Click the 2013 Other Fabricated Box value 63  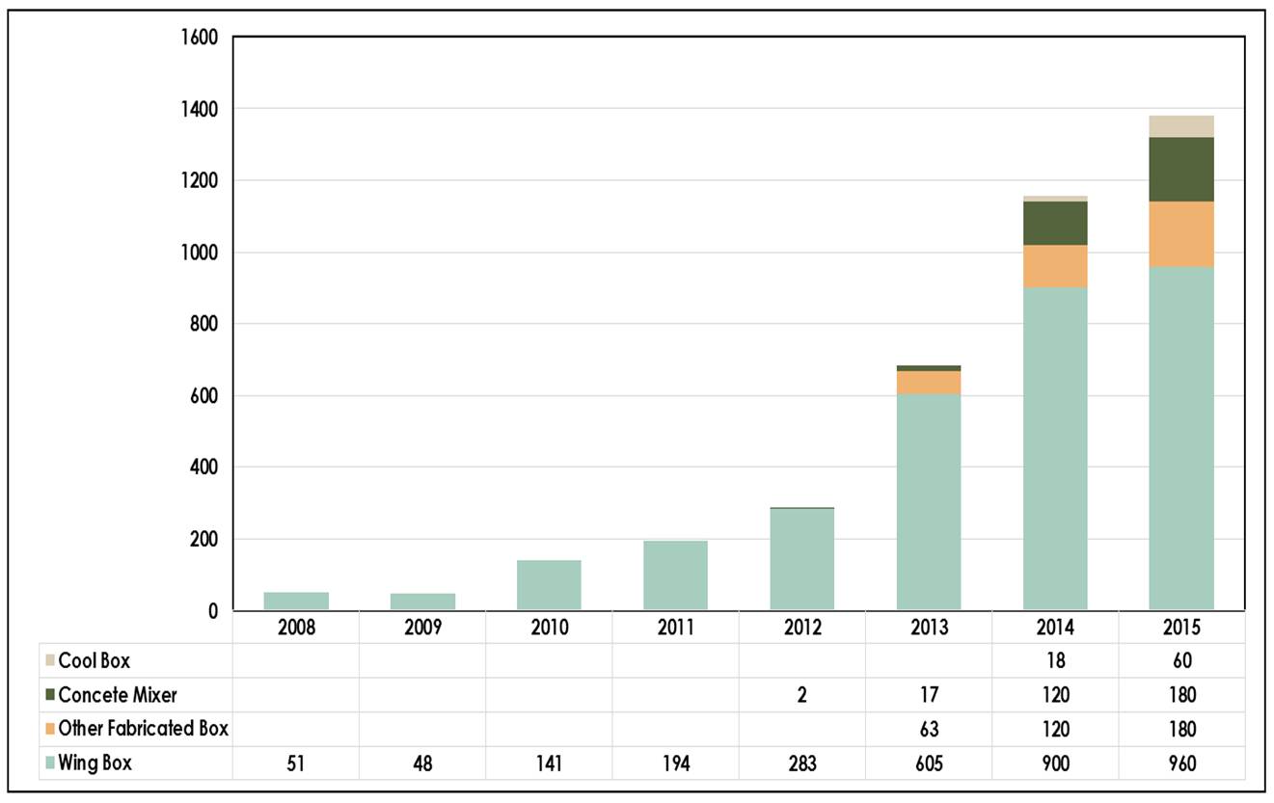tap(928, 729)
